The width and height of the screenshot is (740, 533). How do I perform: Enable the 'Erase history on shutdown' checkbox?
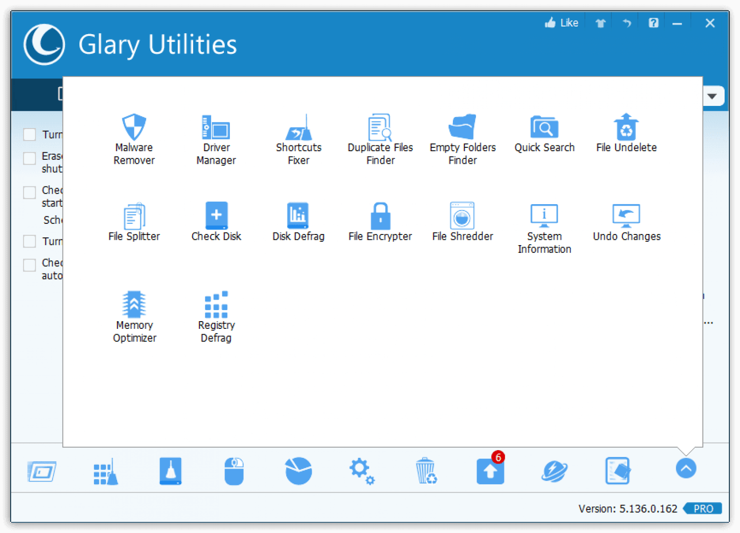(29, 158)
